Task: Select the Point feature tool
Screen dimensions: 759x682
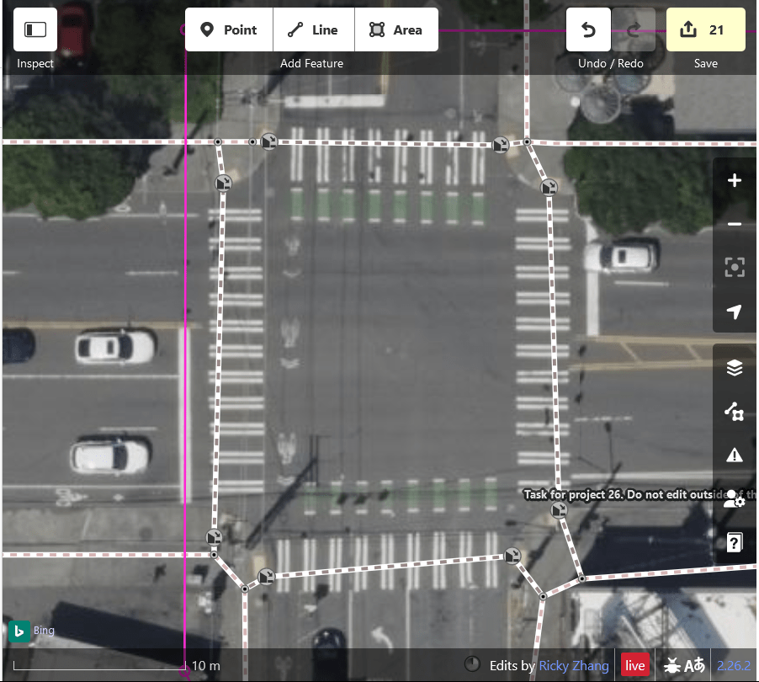Action: click(229, 29)
